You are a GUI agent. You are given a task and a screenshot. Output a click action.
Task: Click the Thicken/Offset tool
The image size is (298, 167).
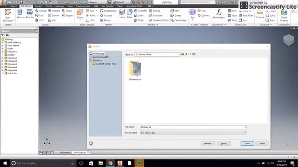[159, 20]
